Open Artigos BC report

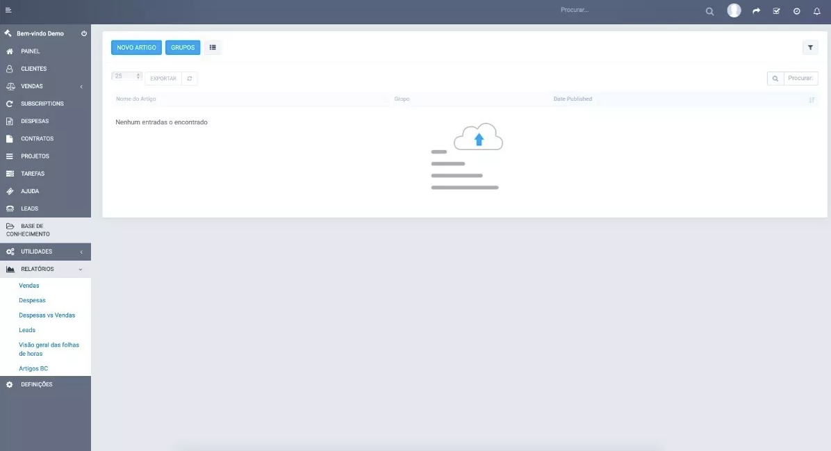[x=33, y=368]
